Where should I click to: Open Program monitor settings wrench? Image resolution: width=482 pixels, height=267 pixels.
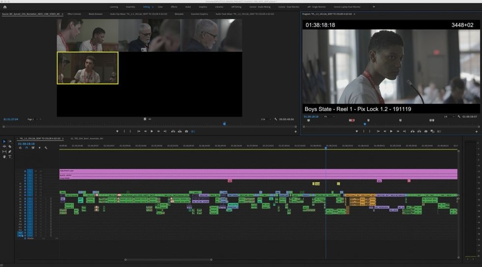click(459, 117)
